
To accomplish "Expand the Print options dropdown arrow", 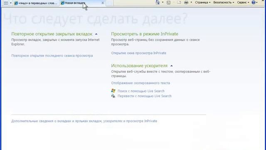I will pyautogui.click(x=191, y=2).
